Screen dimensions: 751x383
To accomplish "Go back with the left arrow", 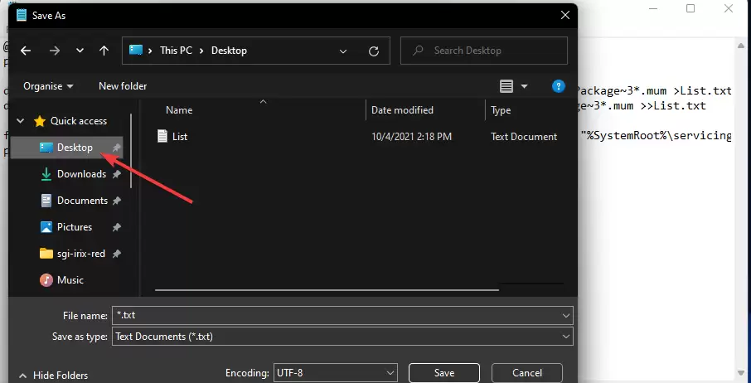I will [26, 51].
